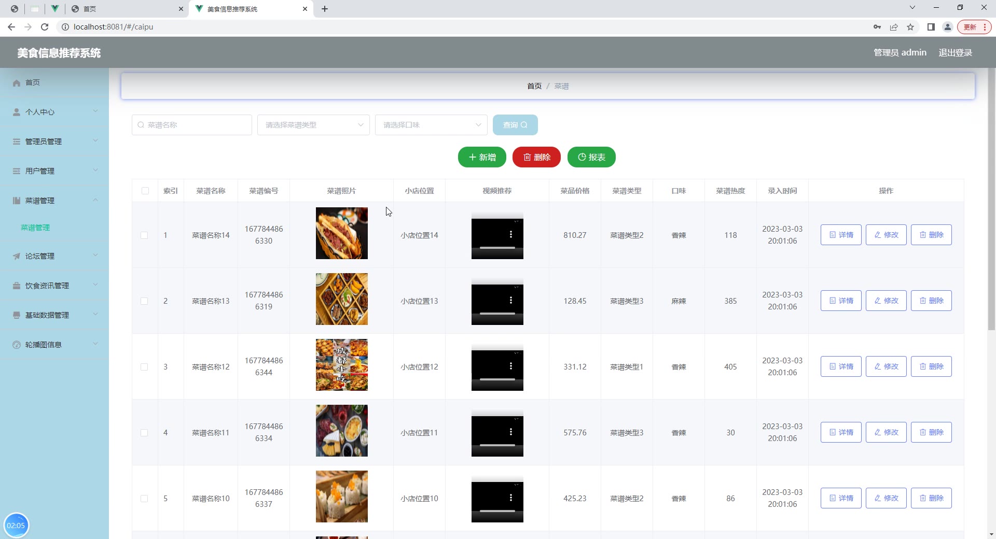
Task: Click the browser share page icon
Action: pyautogui.click(x=893, y=27)
